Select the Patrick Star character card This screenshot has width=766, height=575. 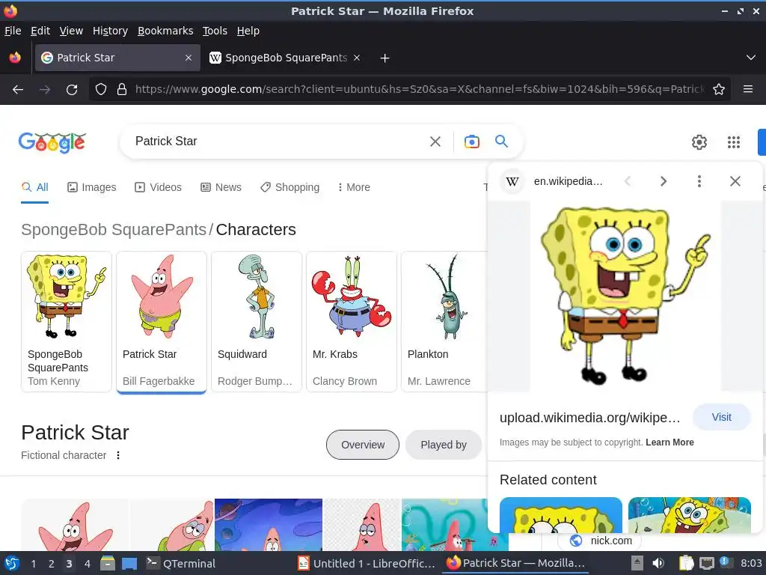(162, 321)
